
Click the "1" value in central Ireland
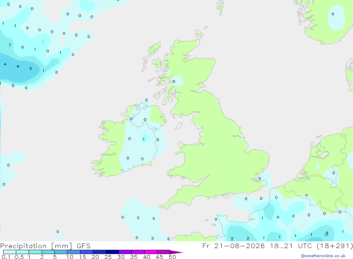pos(144,139)
